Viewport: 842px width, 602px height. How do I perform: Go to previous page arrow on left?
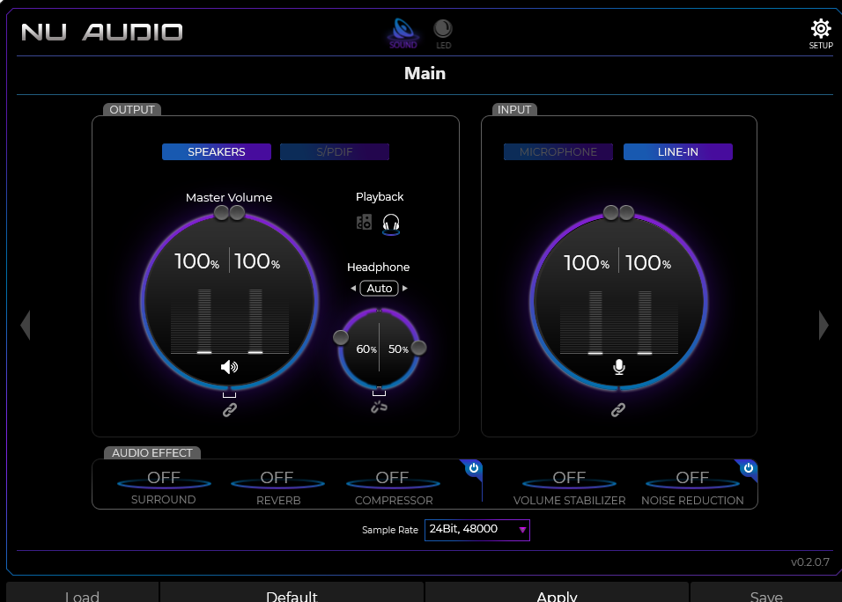click(x=26, y=325)
